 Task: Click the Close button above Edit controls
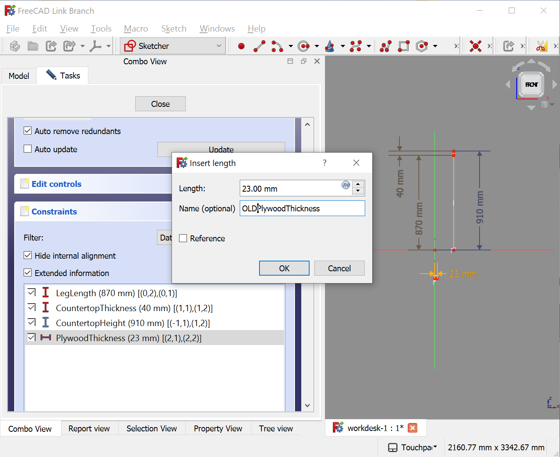(160, 103)
